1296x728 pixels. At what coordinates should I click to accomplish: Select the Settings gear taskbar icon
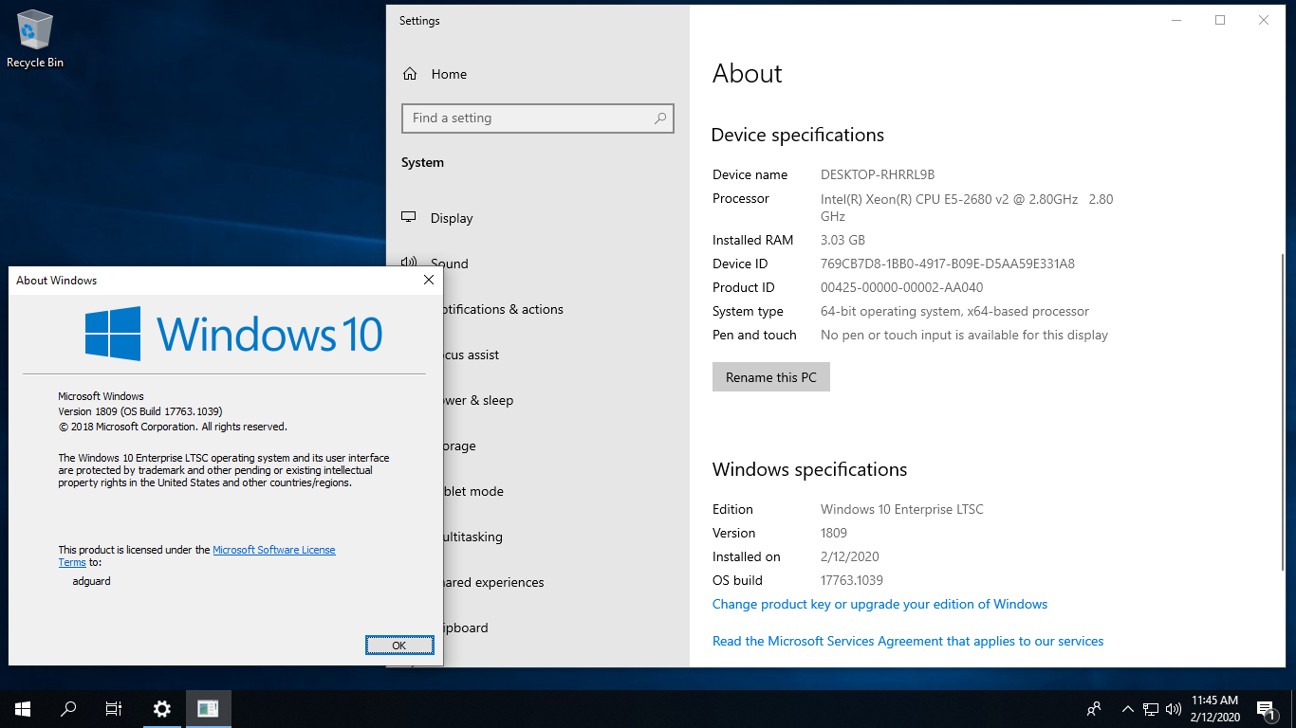[x=162, y=708]
